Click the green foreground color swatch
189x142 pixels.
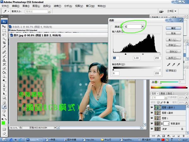[x=3, y=123]
